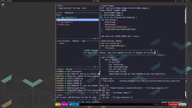Click the new branch validate_directory_and_files log line
Screen dimensions: 192x108
coord(141,81)
